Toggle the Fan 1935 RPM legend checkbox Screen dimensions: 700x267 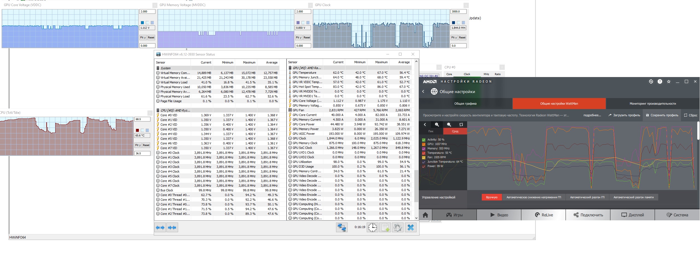coord(424,157)
